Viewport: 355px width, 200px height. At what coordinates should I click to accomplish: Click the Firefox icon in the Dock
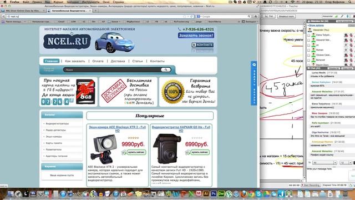(244, 194)
